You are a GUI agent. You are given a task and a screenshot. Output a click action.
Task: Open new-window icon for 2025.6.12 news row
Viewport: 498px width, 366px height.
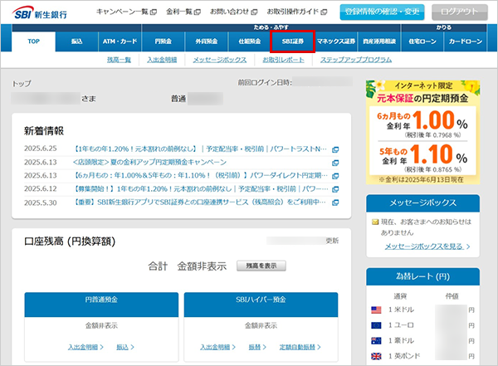tap(335, 189)
